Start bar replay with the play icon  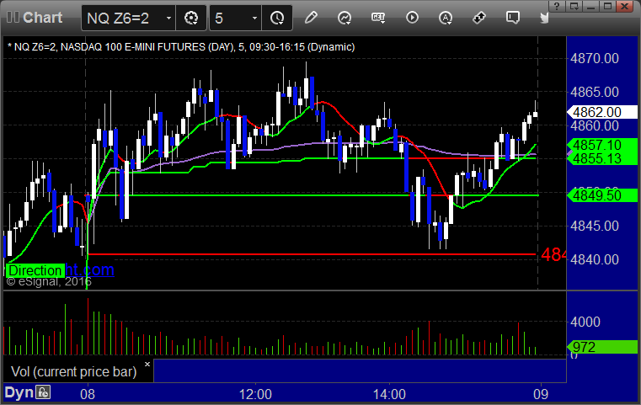[x=412, y=18]
